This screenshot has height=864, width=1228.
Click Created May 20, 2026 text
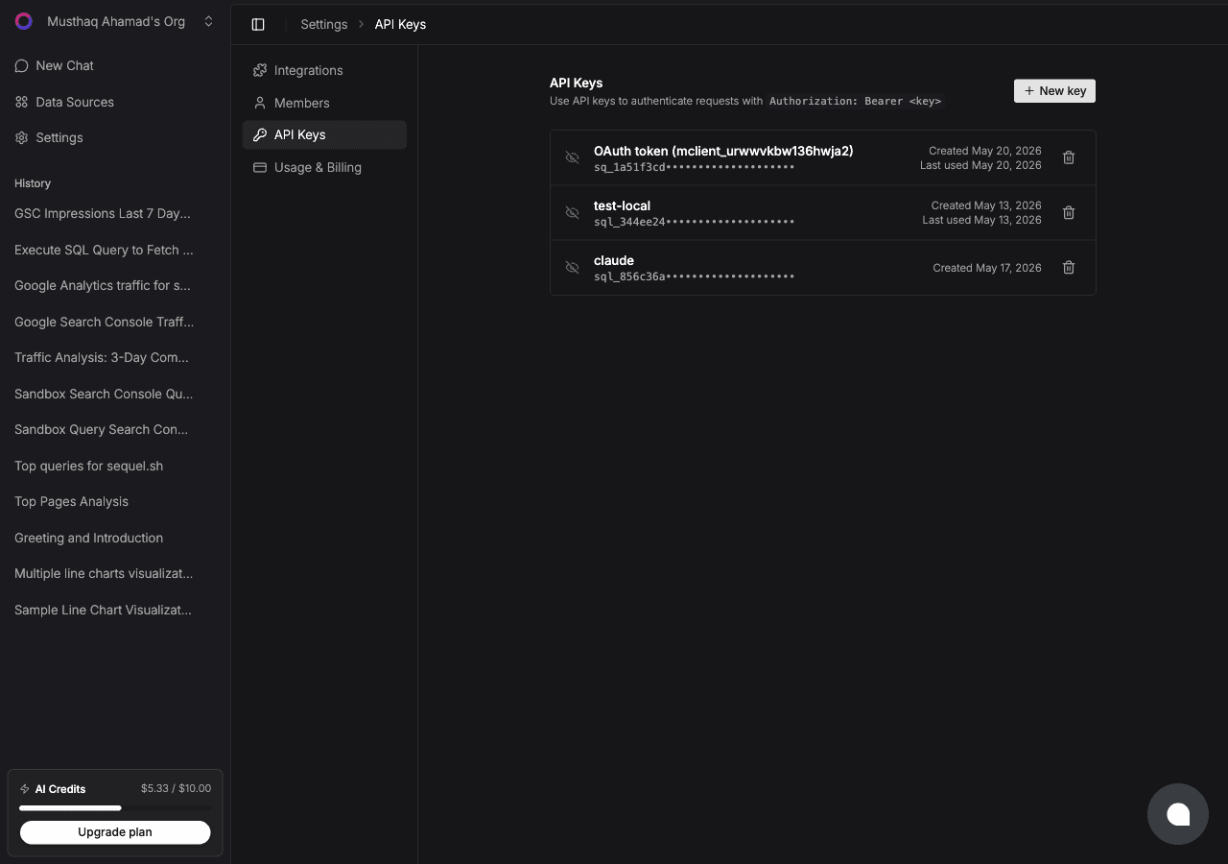click(985, 151)
